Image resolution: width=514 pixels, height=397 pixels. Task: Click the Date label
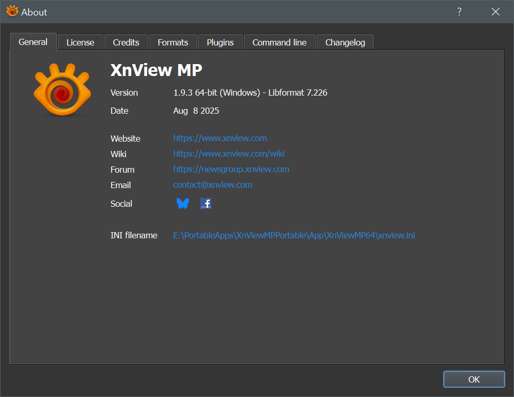119,111
